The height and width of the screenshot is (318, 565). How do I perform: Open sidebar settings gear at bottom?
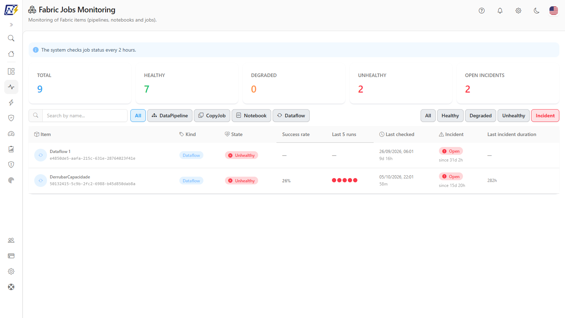[x=11, y=271]
